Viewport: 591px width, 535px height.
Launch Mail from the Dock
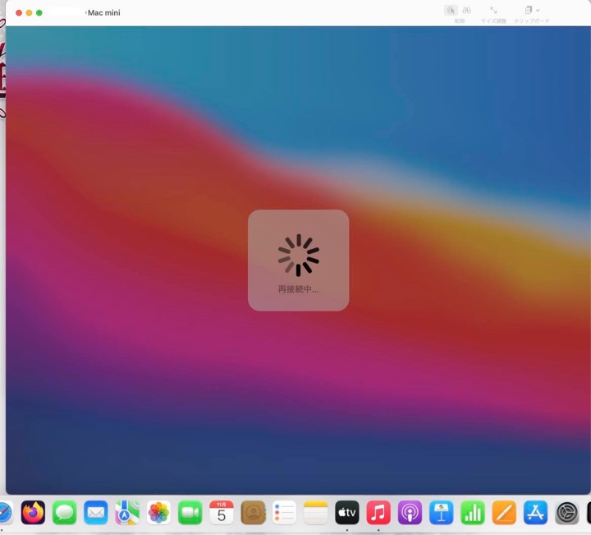(x=96, y=513)
